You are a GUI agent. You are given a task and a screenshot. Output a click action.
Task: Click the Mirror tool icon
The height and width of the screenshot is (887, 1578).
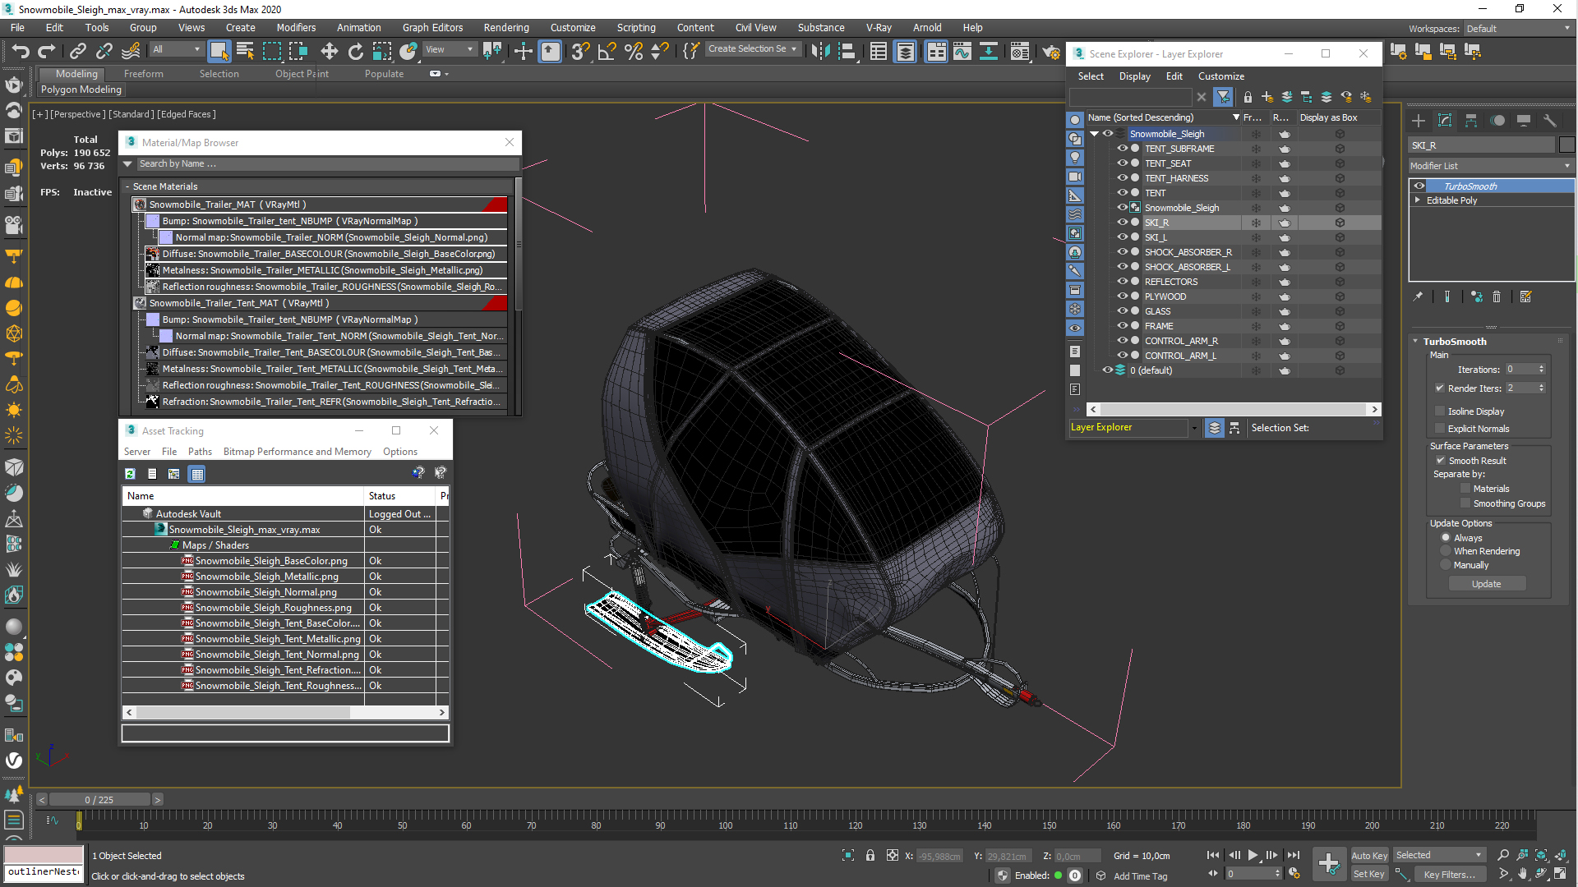[x=819, y=51]
